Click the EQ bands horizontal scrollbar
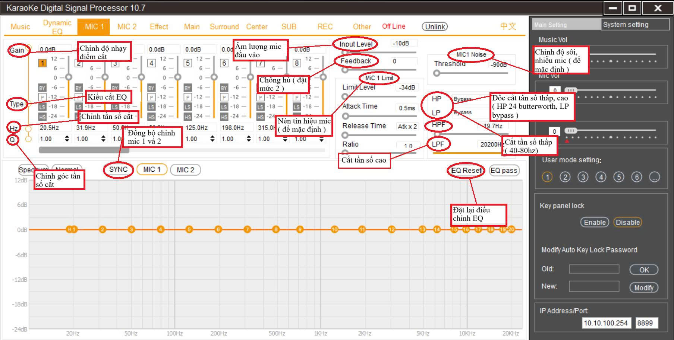This screenshot has height=340, width=674. coord(84,150)
